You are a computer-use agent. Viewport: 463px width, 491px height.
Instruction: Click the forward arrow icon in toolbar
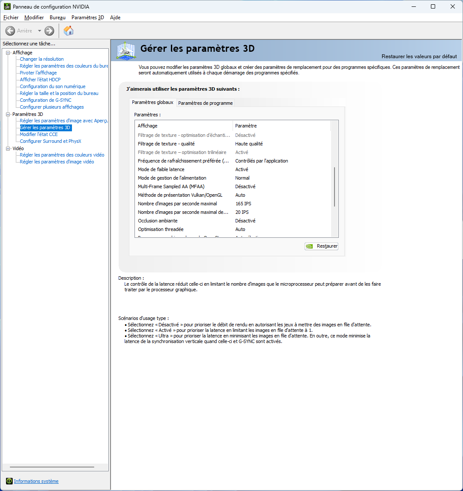49,31
